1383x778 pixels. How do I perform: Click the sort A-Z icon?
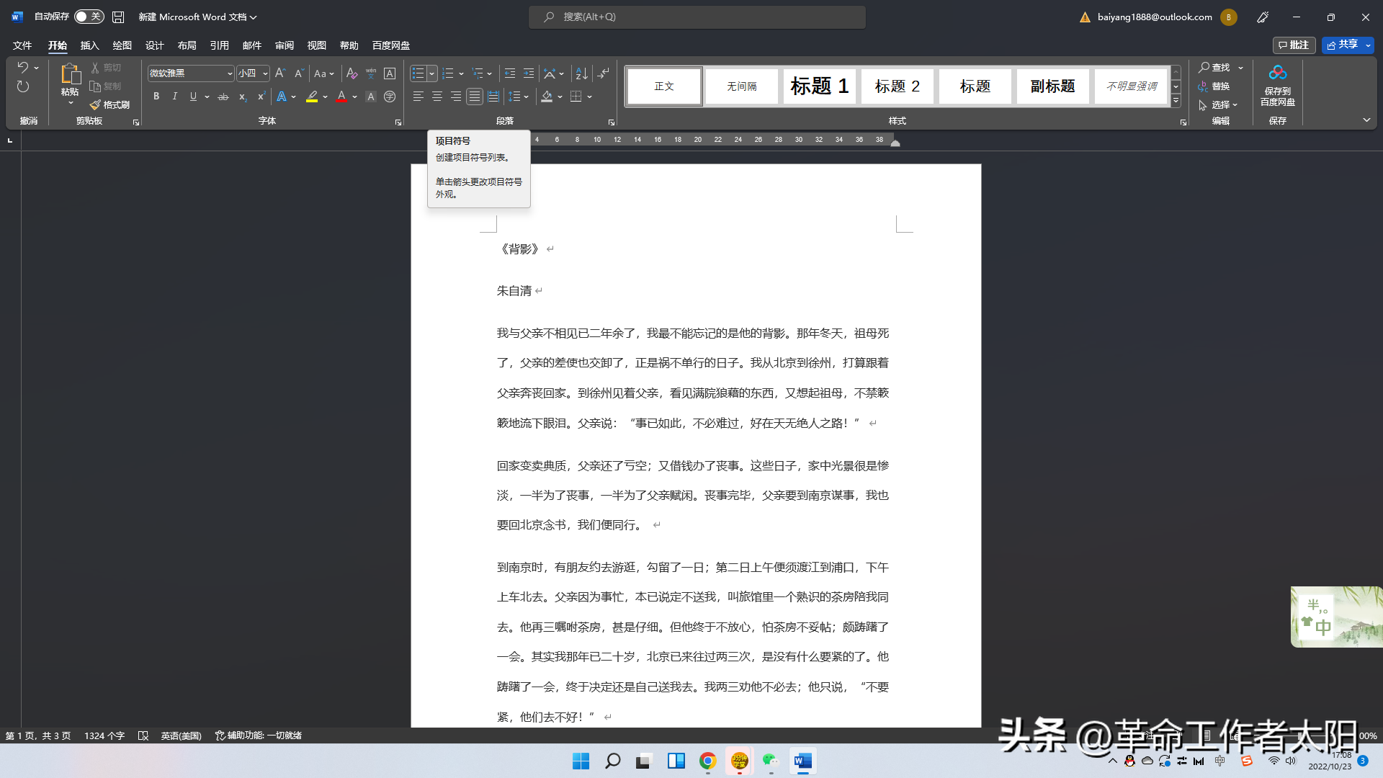tap(581, 73)
